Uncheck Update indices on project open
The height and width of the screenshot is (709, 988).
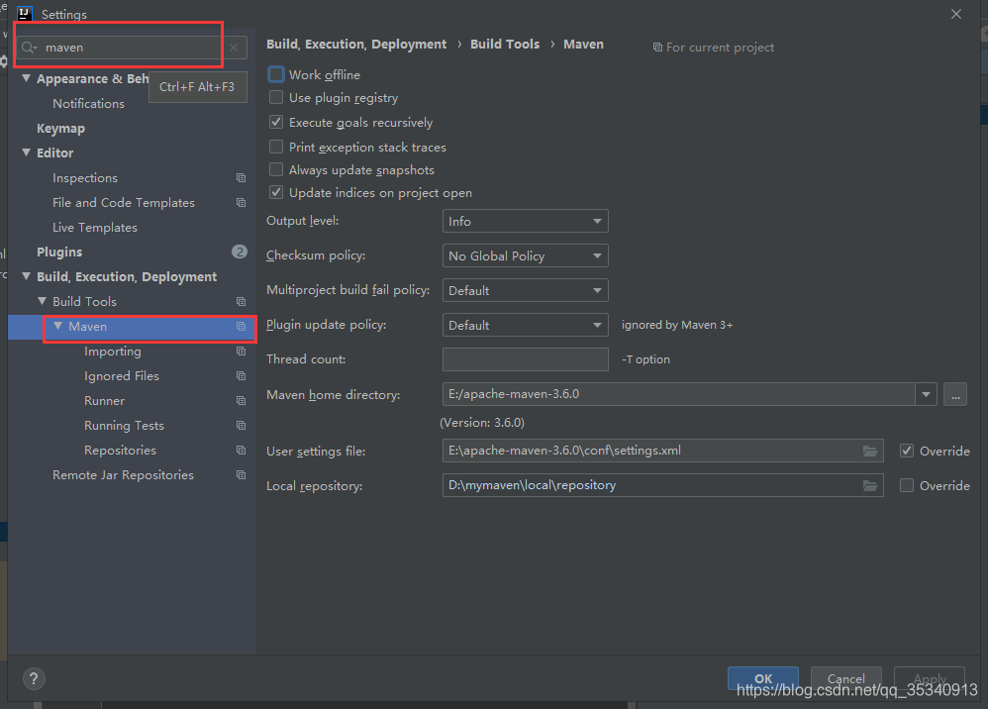[276, 192]
